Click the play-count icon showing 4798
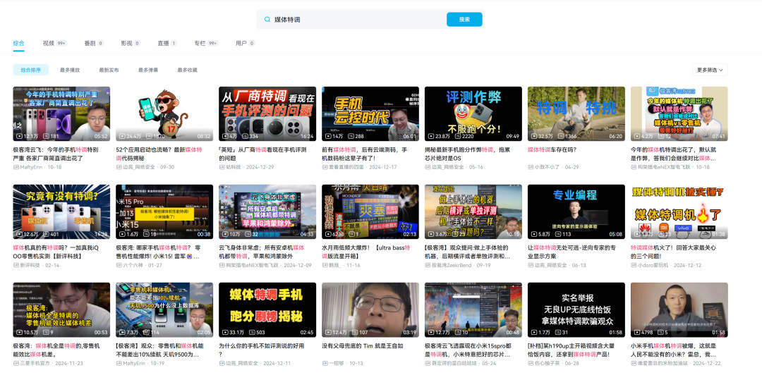The width and height of the screenshot is (762, 375). click(638, 333)
